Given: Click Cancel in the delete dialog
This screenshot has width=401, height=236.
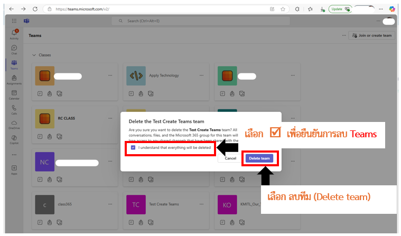Looking at the screenshot, I should [230, 158].
